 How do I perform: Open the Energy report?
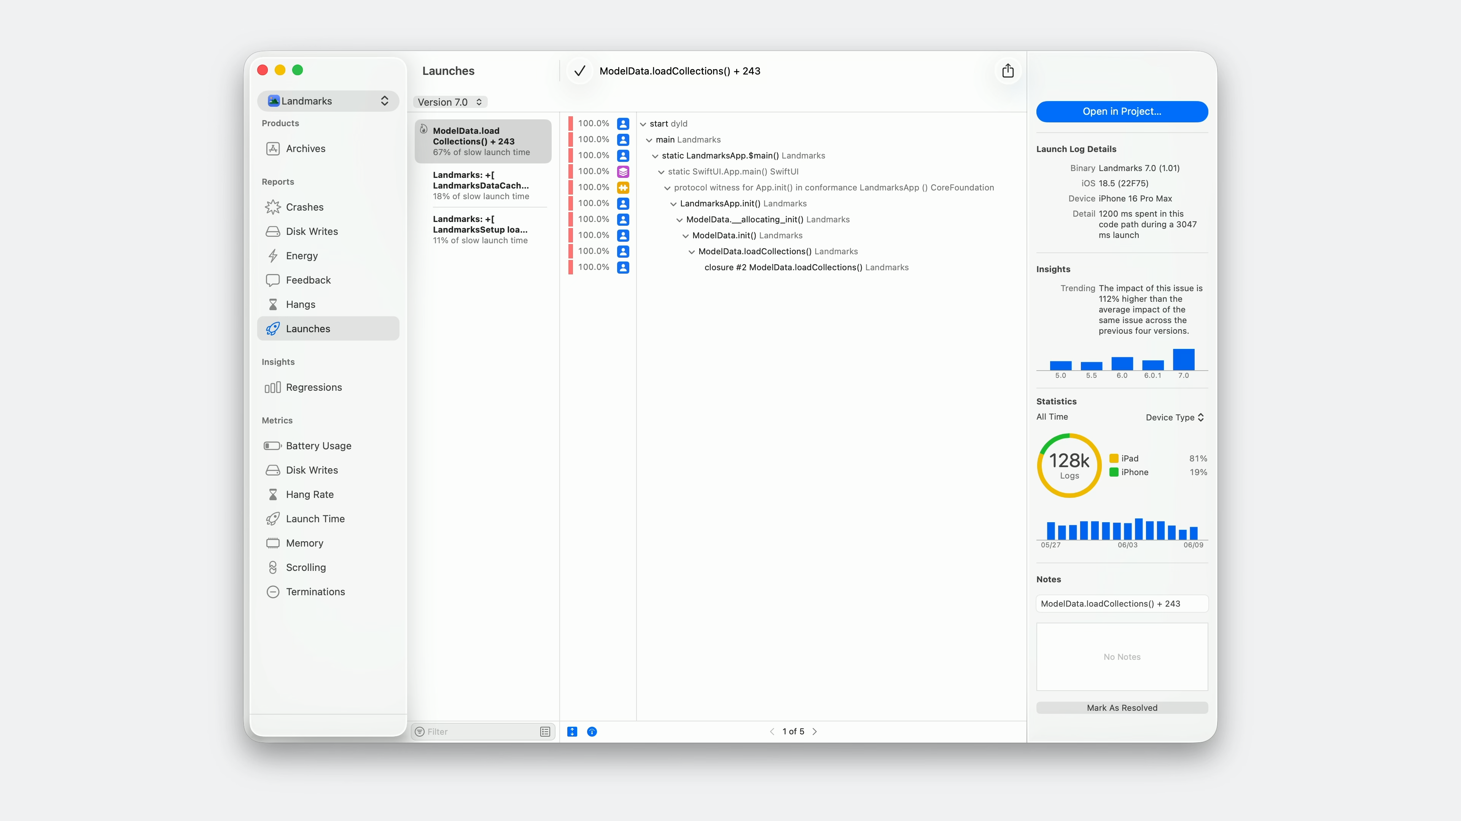pos(301,255)
